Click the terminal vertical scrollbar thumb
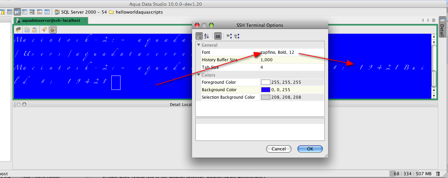 pyautogui.click(x=434, y=79)
